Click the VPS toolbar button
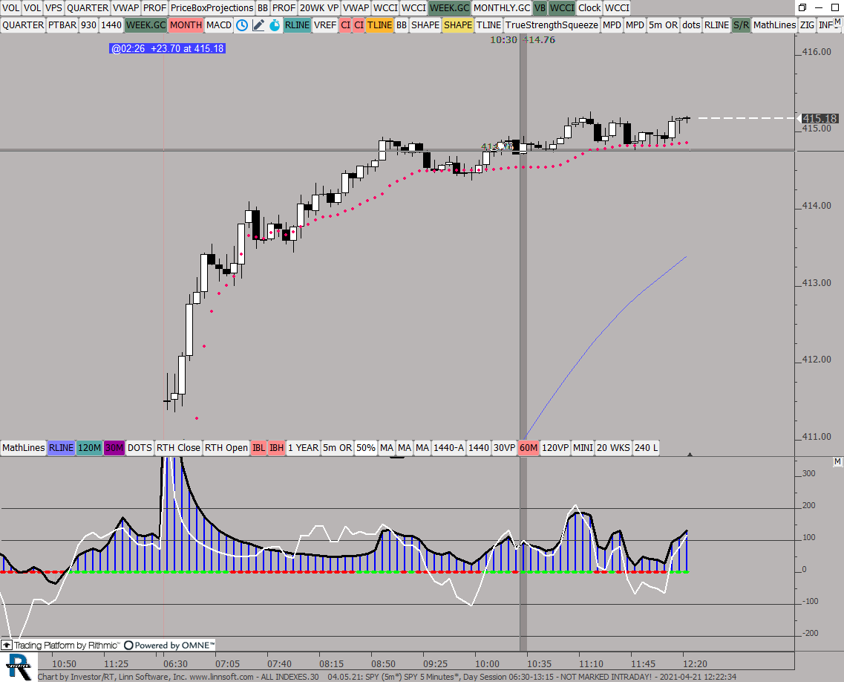 pos(53,8)
